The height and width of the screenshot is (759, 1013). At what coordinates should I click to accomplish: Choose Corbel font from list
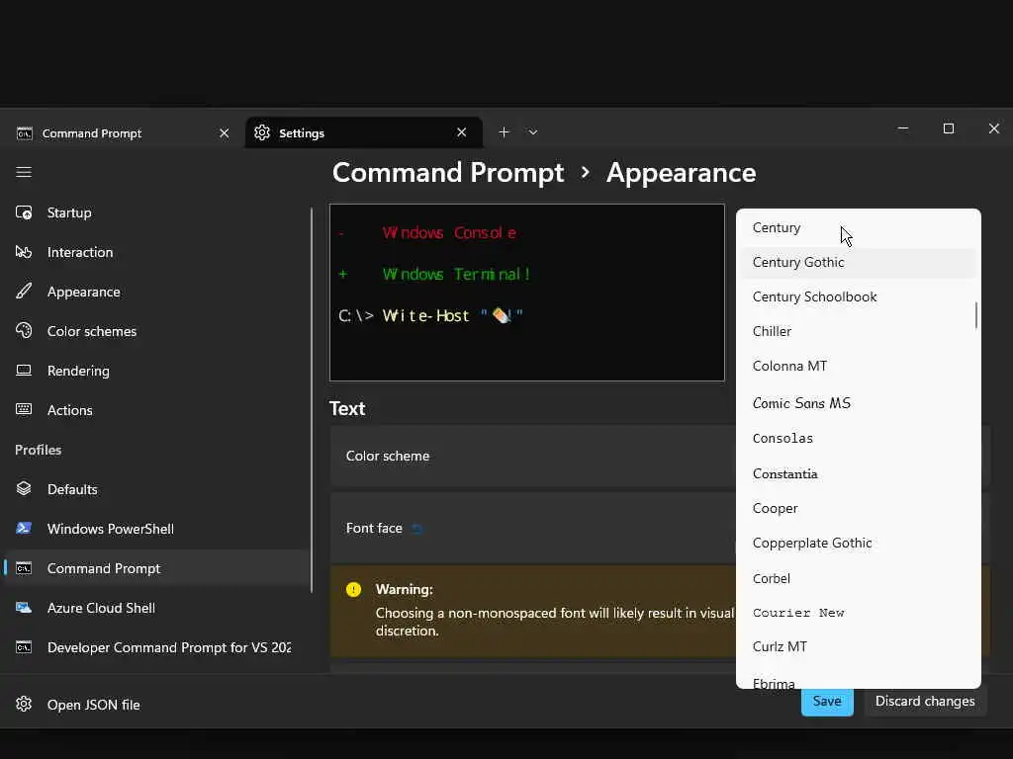(858, 578)
